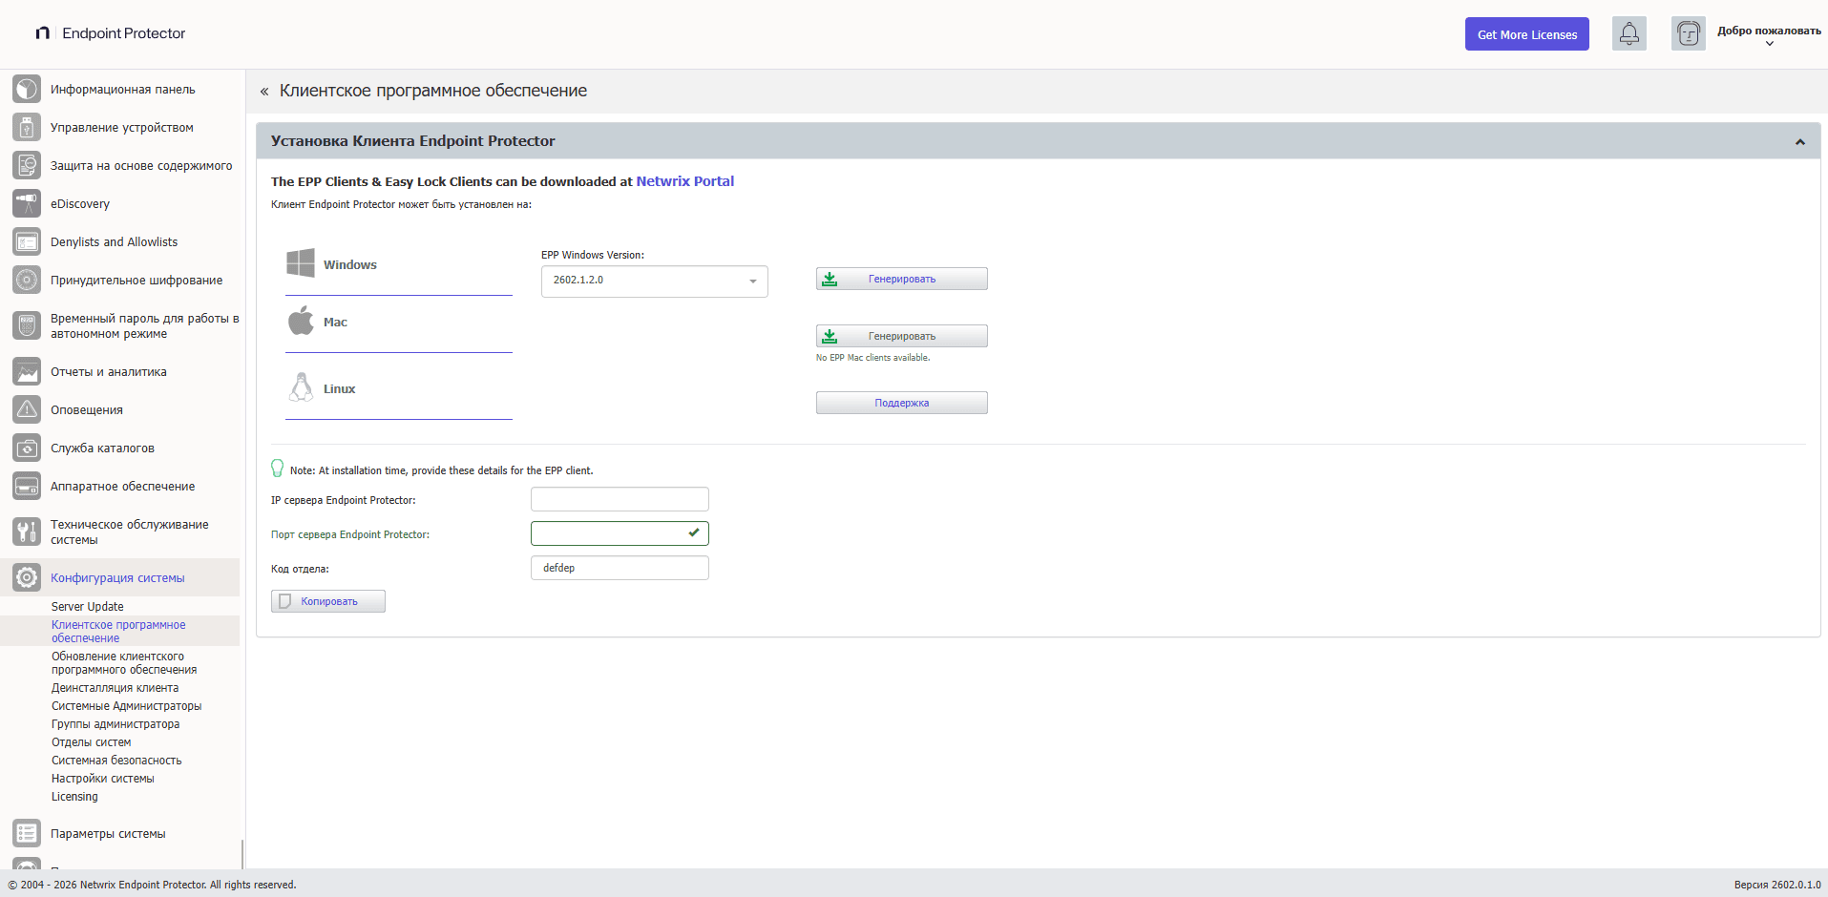The width and height of the screenshot is (1828, 897).
Task: Click the Аппаратное обеспечение icon
Action: pyautogui.click(x=27, y=486)
